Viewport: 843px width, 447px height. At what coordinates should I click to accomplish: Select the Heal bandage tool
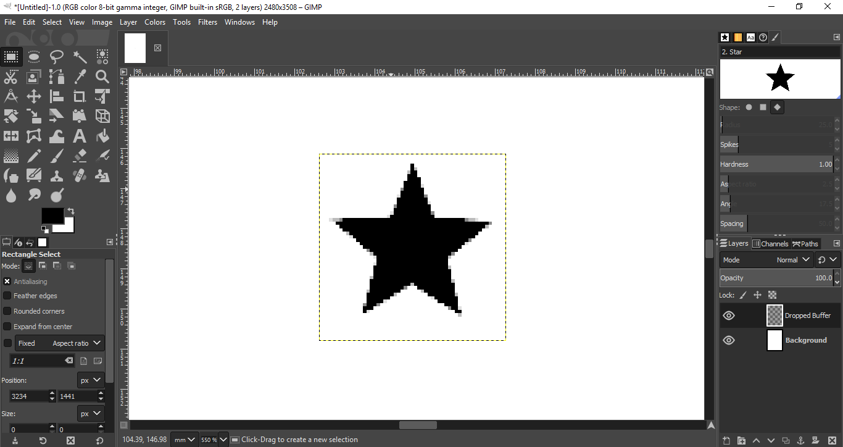coord(80,175)
